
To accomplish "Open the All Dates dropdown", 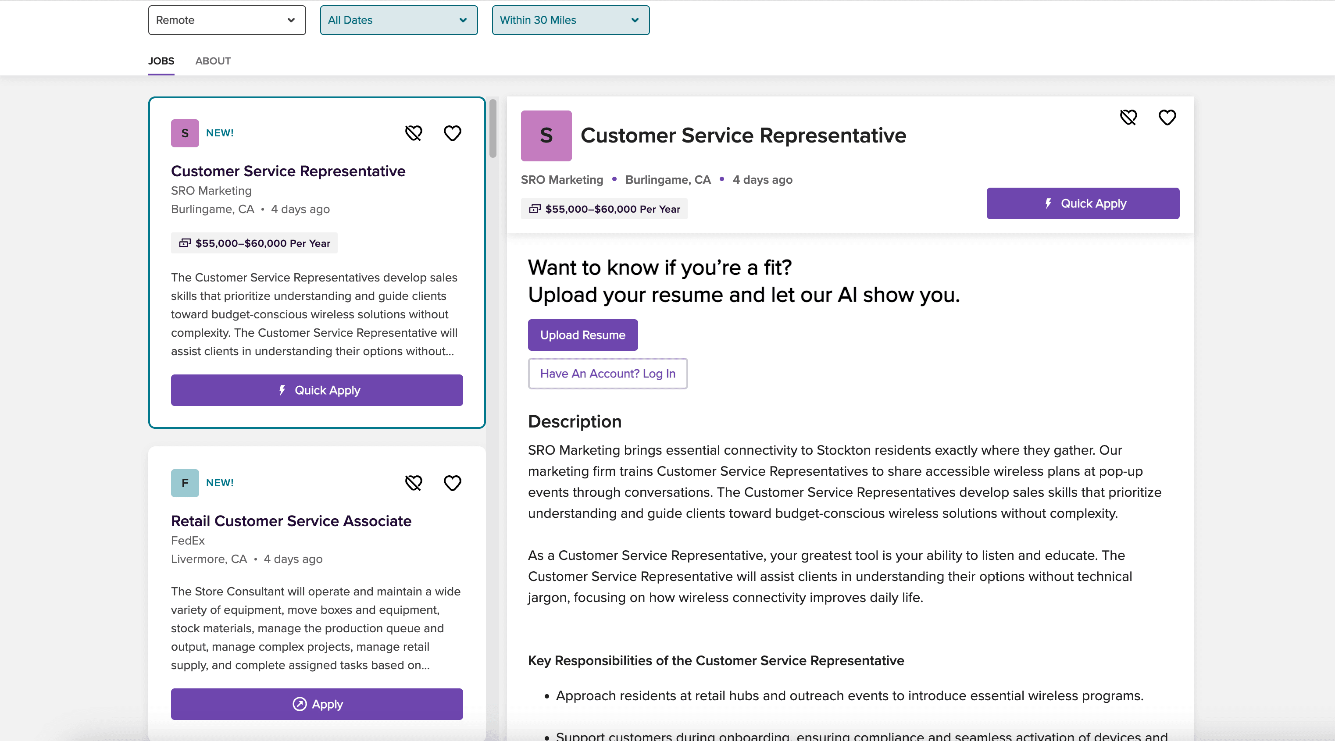I will [399, 20].
